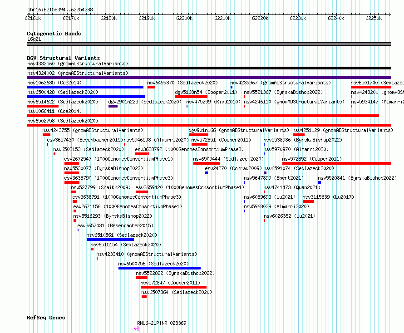This screenshot has height=333, width=404.
Task: Select the purple nsv4324002 variant bar
Action: 209,78
